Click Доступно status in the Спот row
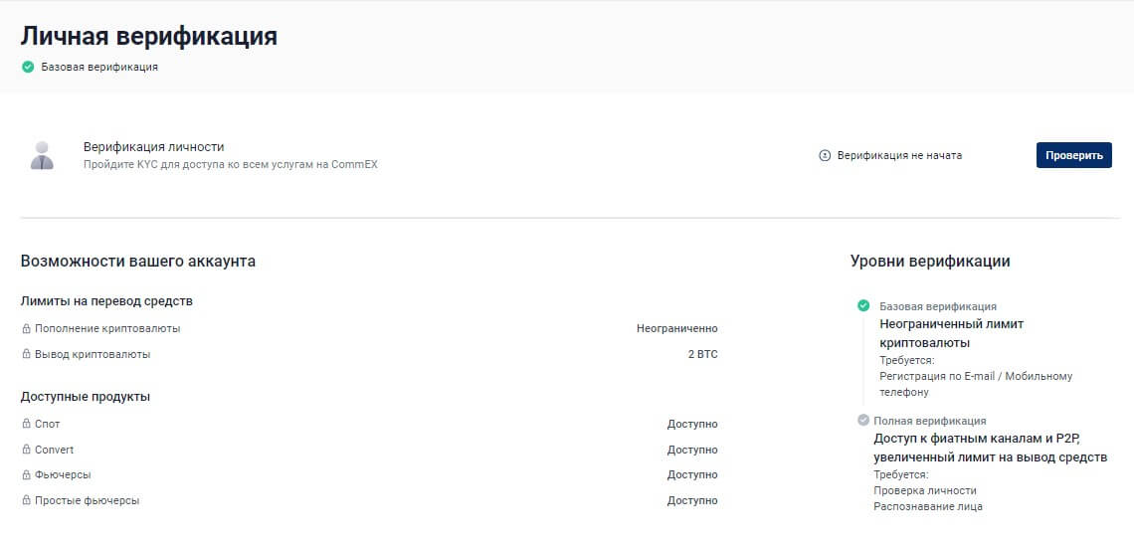The width and height of the screenshot is (1134, 545). pos(691,424)
